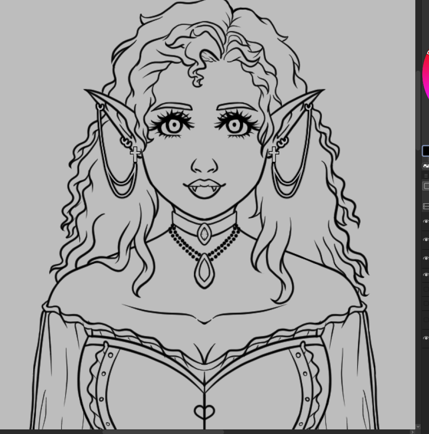Hide the third layer using its eye icon

pos(426,258)
